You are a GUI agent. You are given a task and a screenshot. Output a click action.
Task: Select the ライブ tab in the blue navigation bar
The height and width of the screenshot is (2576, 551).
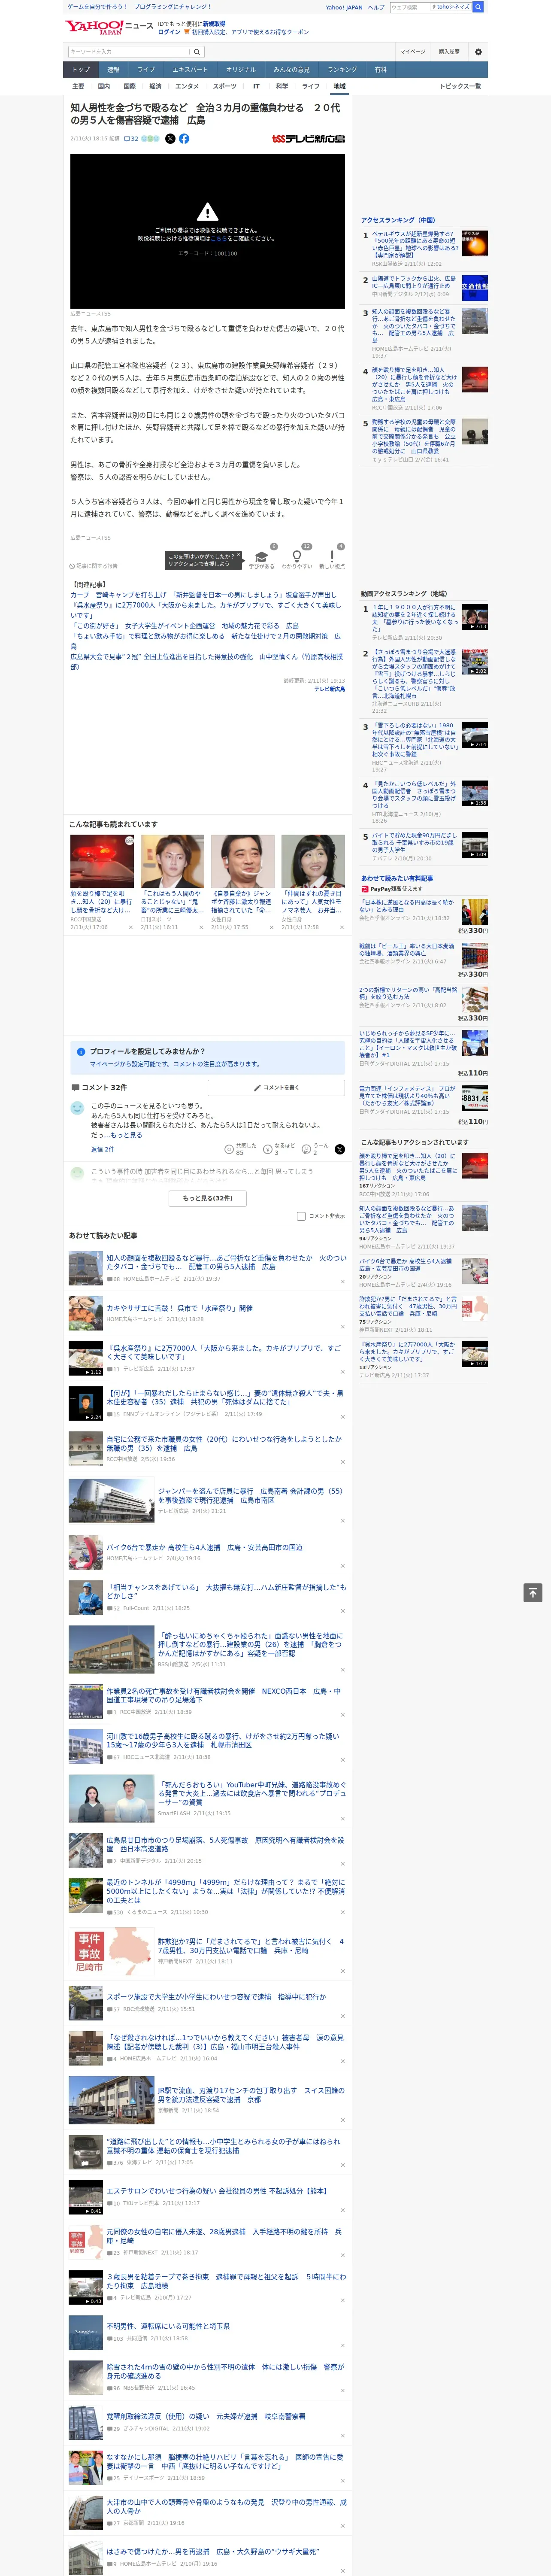tap(146, 70)
